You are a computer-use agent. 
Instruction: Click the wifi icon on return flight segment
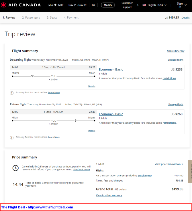[76, 121]
